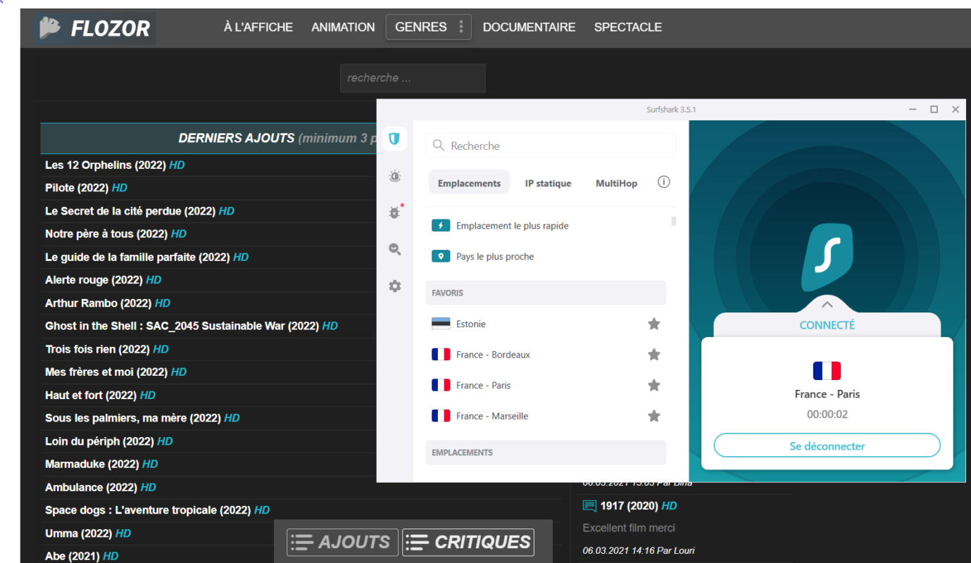Open Loin du périph (2022) link
The image size is (971, 563).
108,441
